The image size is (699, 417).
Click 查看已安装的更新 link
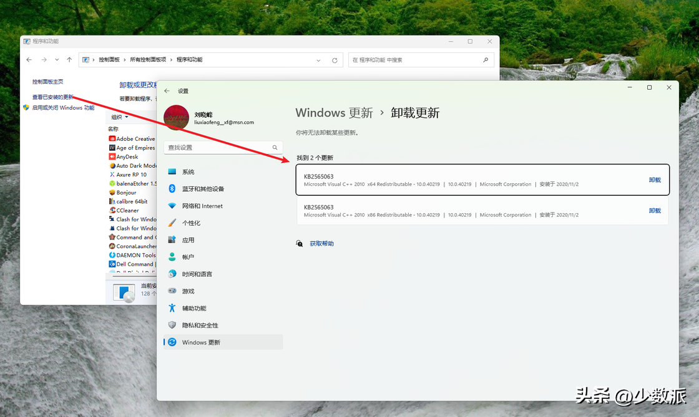tap(53, 97)
